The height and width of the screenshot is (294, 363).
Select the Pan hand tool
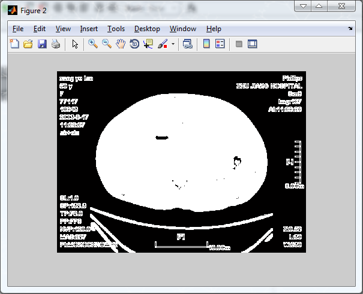click(x=121, y=44)
